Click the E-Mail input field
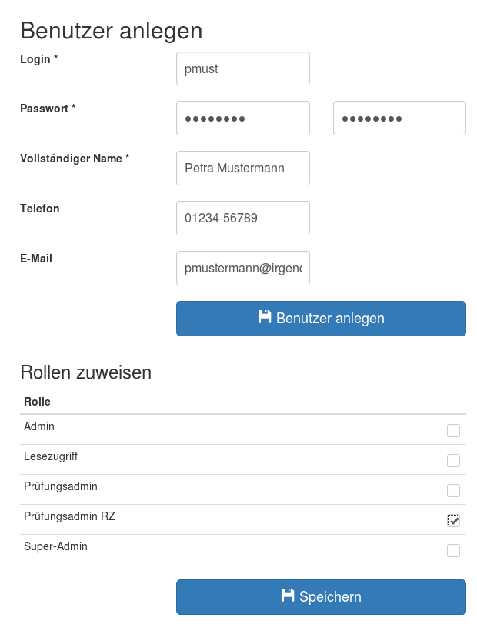Viewport: 477px width, 631px height. pyautogui.click(x=242, y=268)
